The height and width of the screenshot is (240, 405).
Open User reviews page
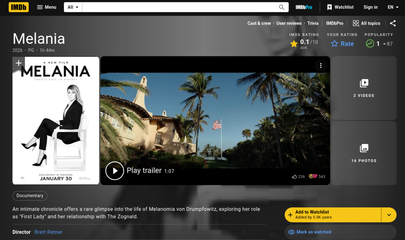[289, 23]
